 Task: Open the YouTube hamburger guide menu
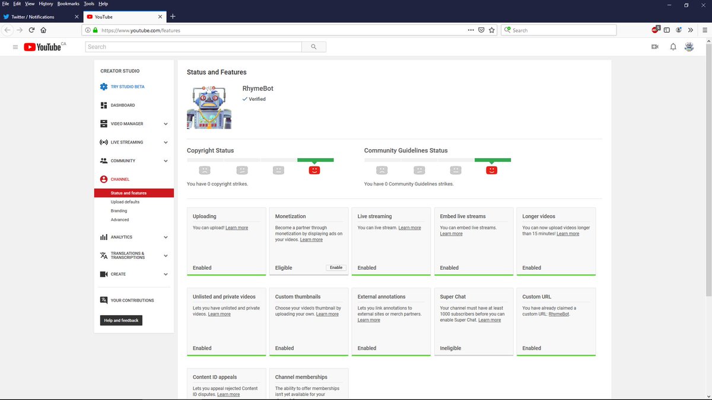[15, 47]
